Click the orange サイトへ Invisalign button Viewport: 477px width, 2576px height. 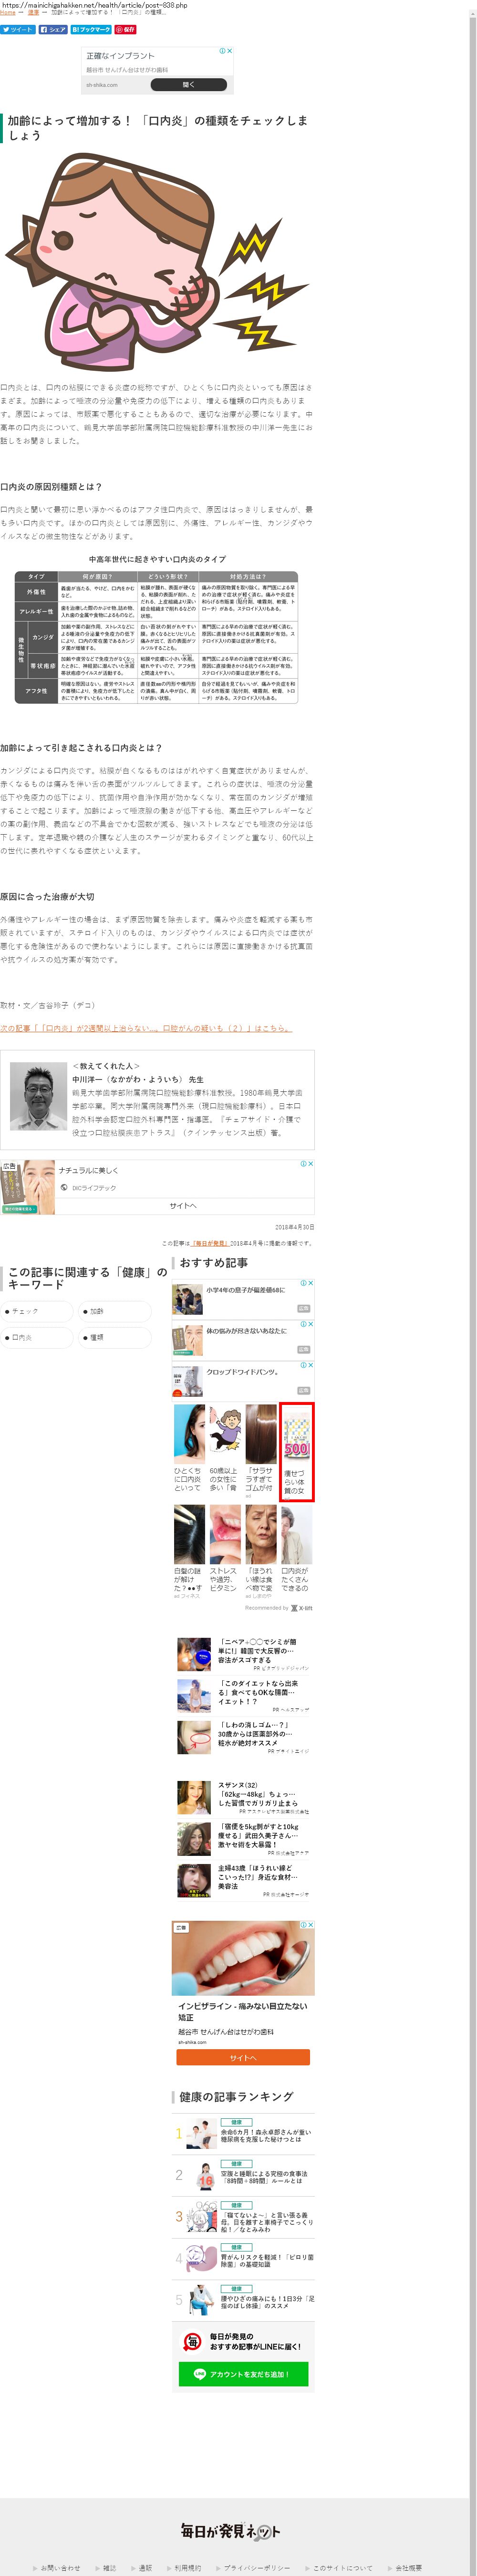(242, 2057)
